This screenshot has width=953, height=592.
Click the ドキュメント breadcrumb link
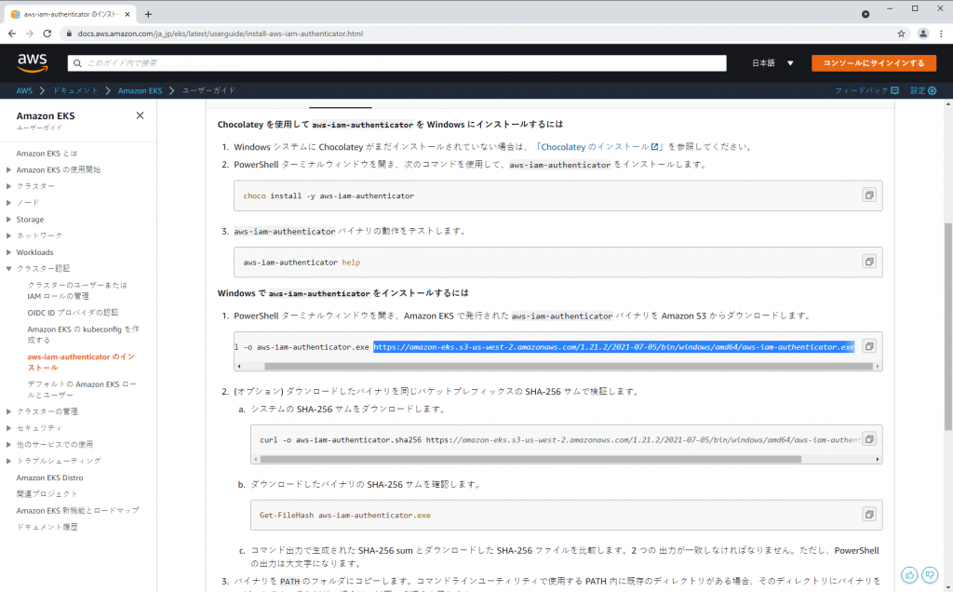coord(75,90)
